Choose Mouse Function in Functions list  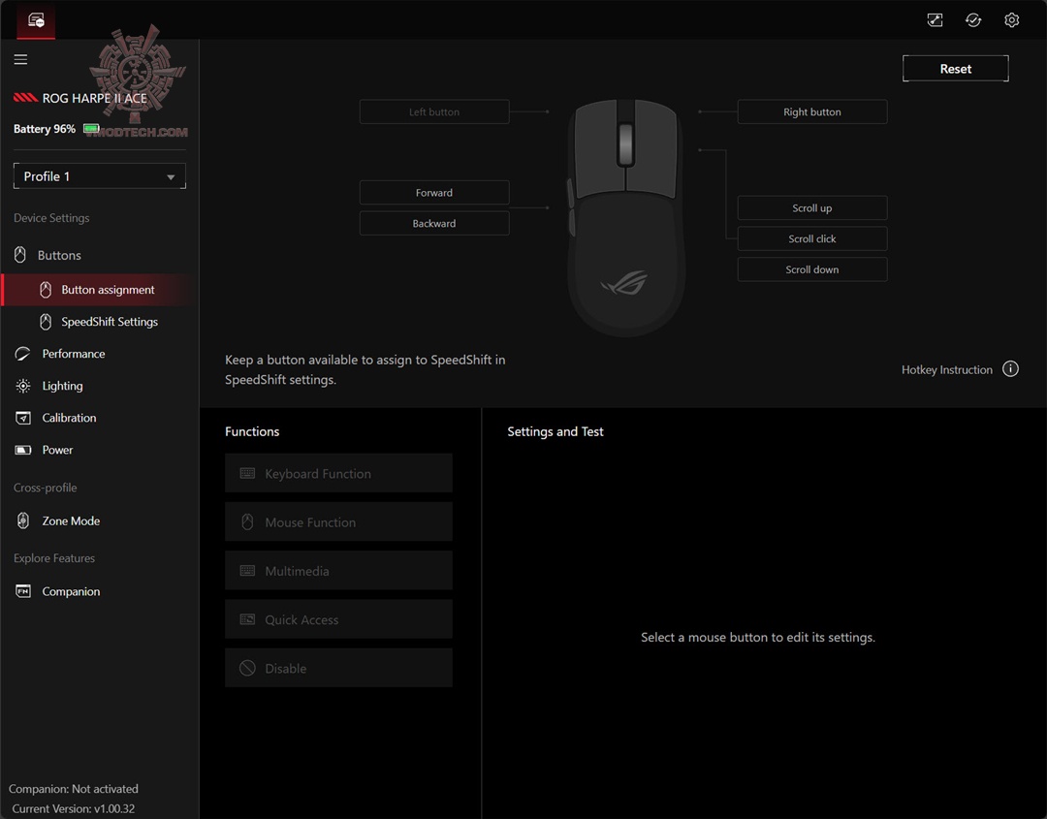tap(338, 522)
